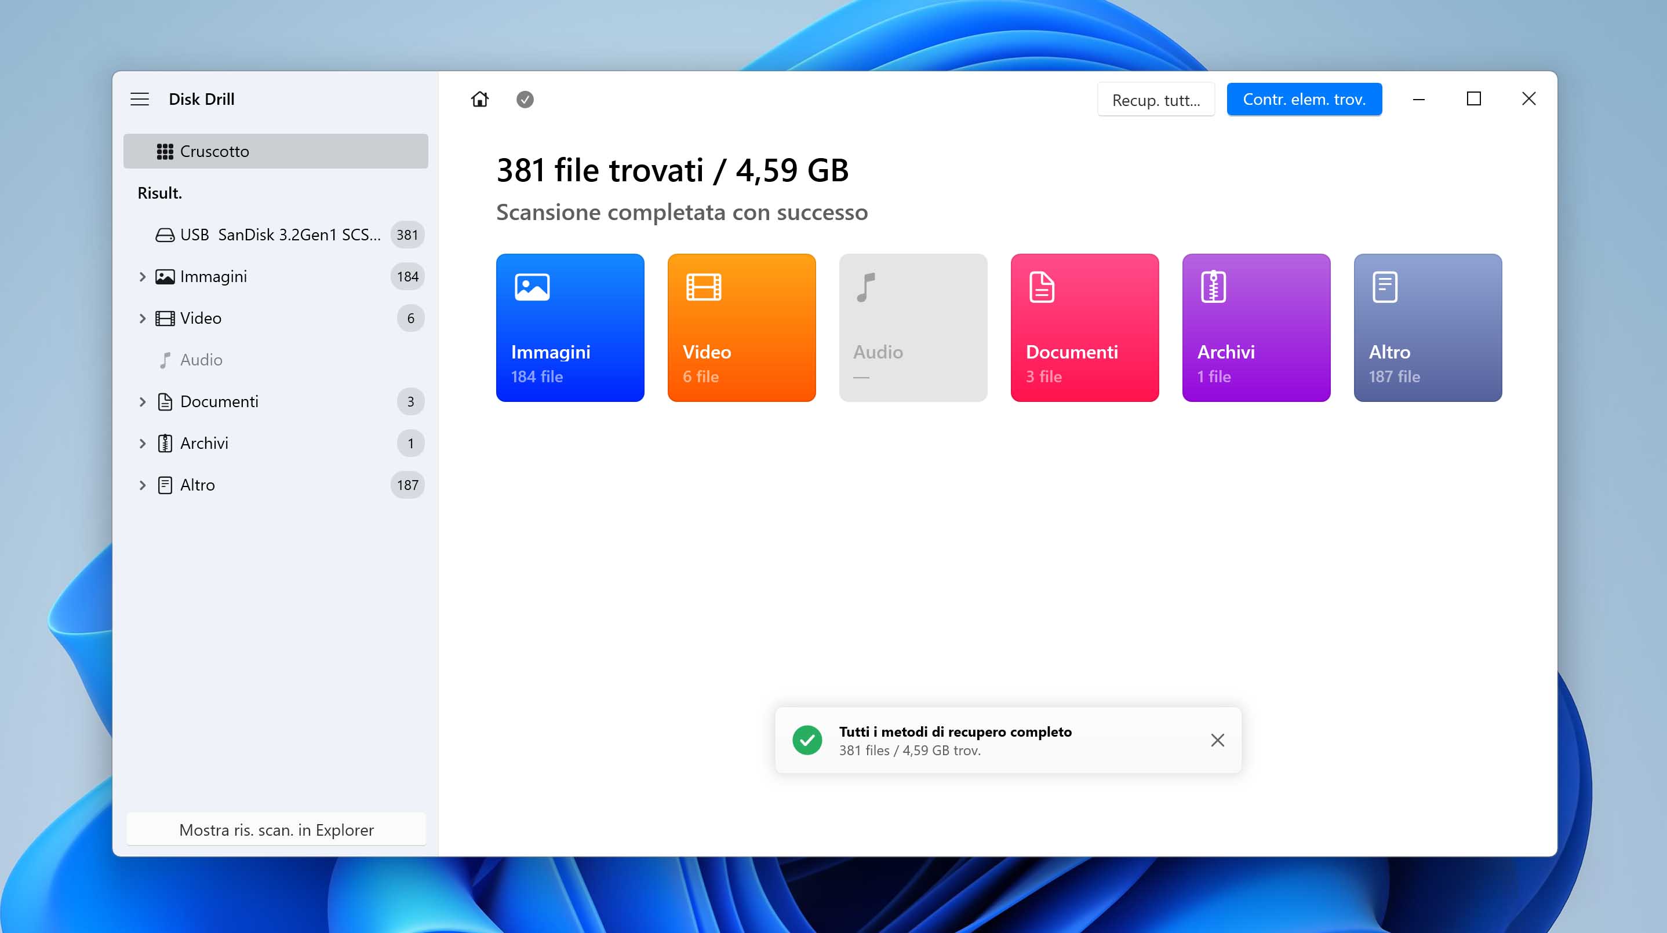Click the Cruscotto grid icon
This screenshot has height=933, width=1667.
point(165,151)
